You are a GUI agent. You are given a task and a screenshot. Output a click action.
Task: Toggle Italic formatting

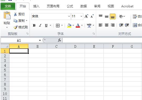(x=40, y=25)
